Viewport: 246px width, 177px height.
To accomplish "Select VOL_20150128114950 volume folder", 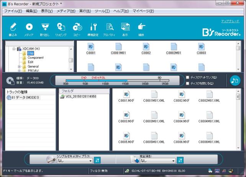I will (x=81, y=96).
